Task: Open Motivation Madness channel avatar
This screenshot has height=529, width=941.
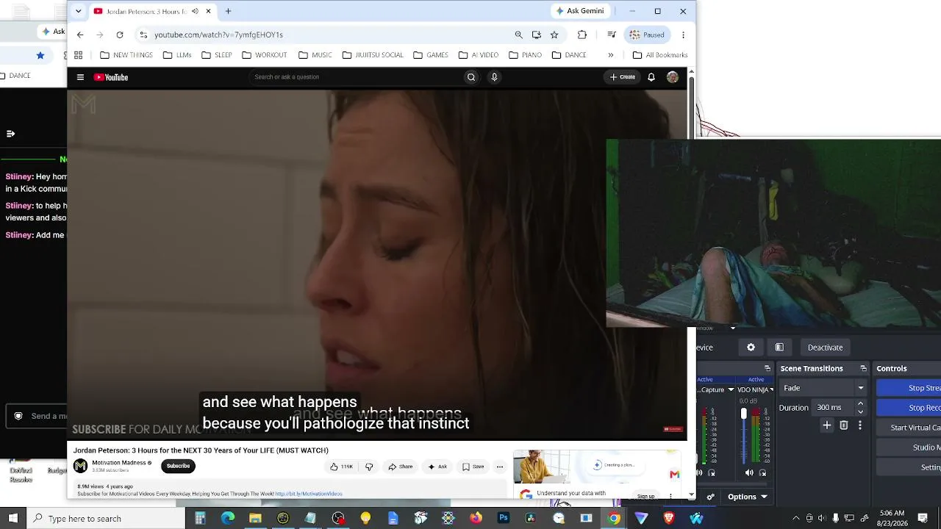Action: pos(81,466)
